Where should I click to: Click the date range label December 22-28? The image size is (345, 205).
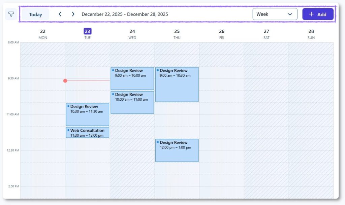click(x=125, y=14)
